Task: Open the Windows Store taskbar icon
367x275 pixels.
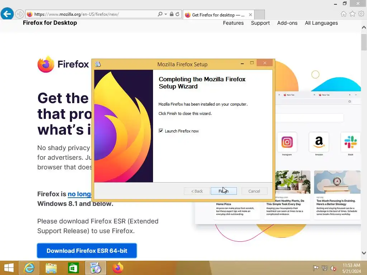Action: [73, 268]
